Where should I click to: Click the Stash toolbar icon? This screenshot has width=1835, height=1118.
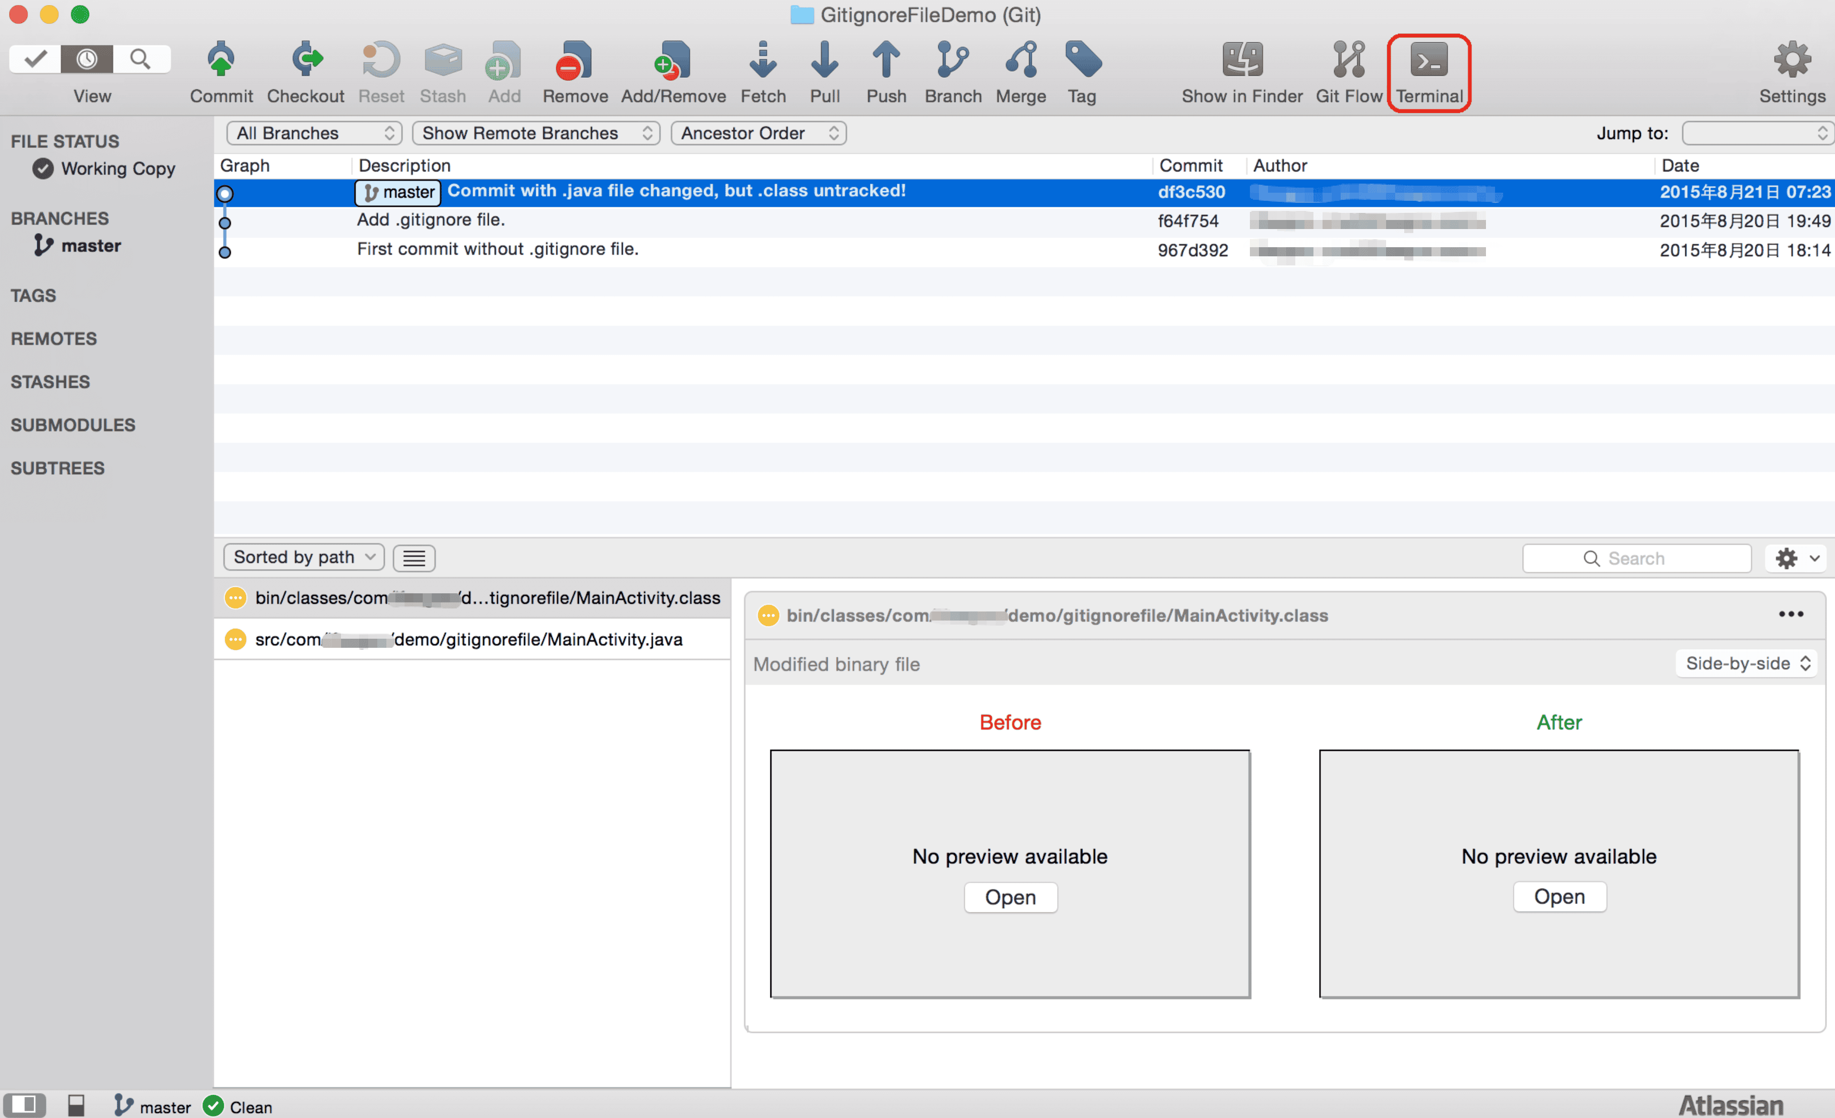pyautogui.click(x=443, y=60)
